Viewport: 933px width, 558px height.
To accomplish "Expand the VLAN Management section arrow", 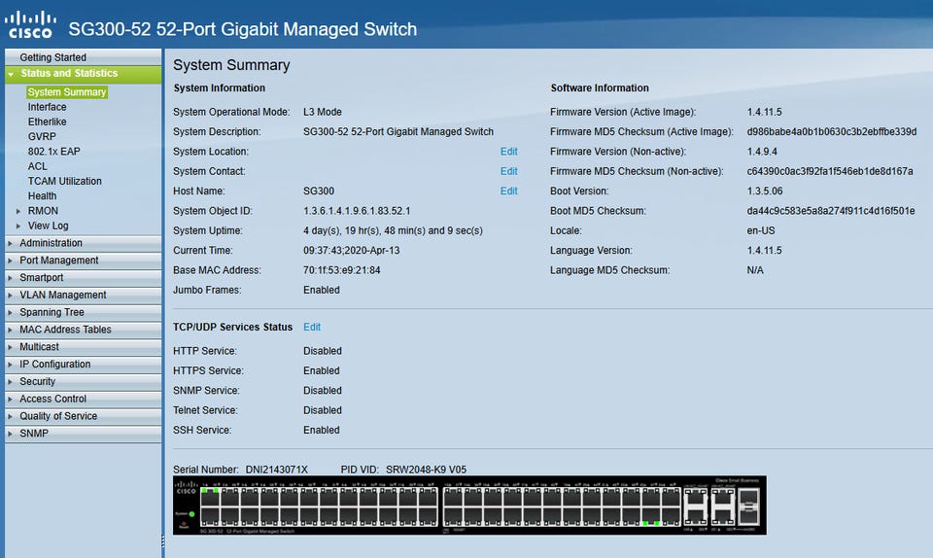I will click(10, 296).
